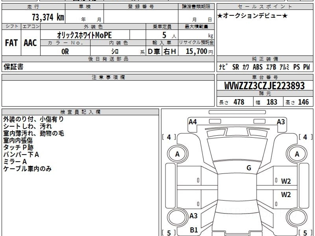The width and height of the screenshot is (315, 236).
Task: Click height value 146
Action: click(x=303, y=102)
